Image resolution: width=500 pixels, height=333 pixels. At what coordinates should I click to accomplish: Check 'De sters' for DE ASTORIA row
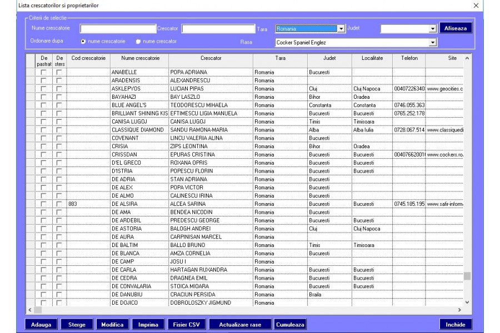click(59, 229)
